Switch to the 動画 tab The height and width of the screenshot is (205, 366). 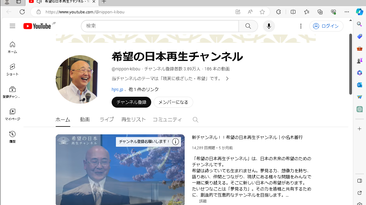85,119
